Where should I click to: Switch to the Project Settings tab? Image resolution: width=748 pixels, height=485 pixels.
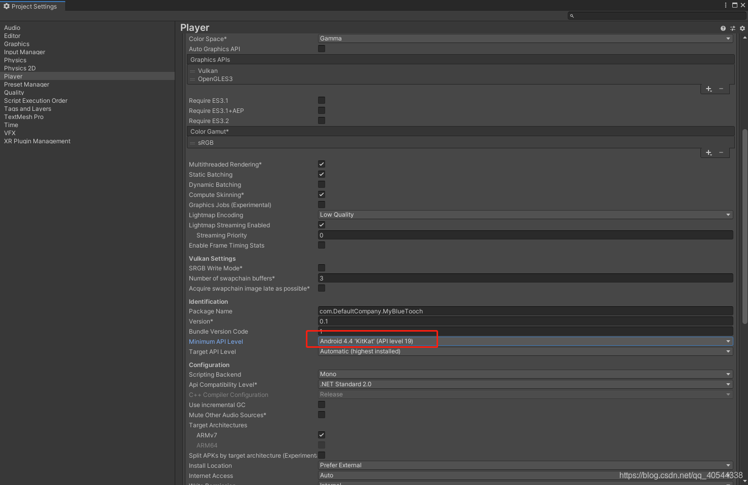33,6
